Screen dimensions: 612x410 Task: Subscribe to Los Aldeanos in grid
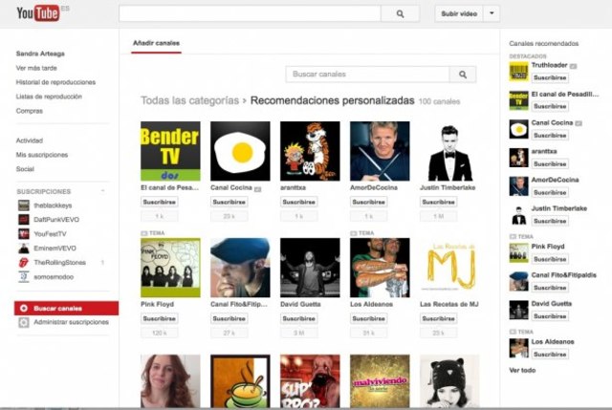369,318
